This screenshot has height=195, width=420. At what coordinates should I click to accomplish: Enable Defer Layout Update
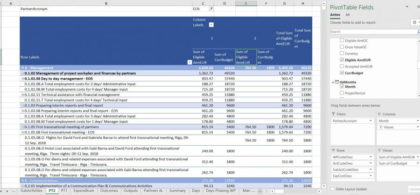tap(332, 189)
